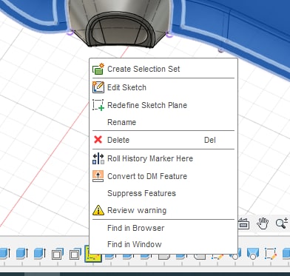
Task: Click the Look At icon beside Pan
Action: [x=244, y=224]
